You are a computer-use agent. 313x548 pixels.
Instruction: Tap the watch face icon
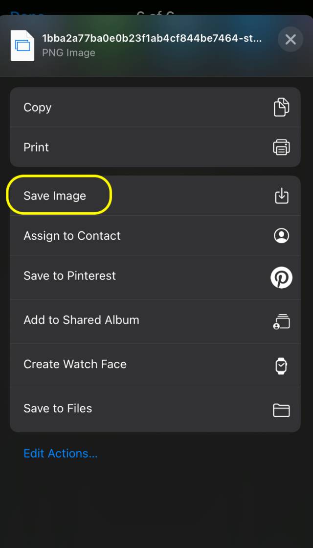pos(281,366)
